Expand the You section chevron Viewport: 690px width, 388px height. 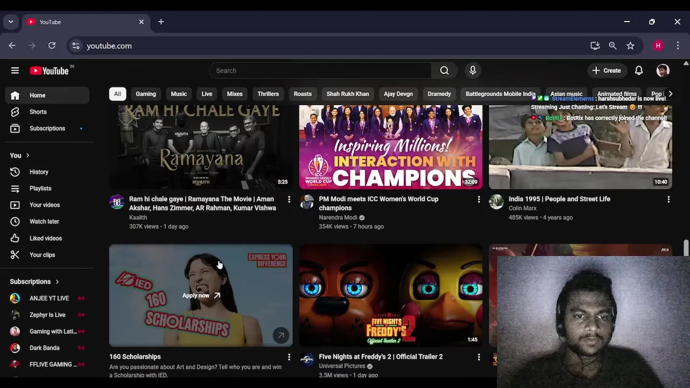(x=27, y=156)
